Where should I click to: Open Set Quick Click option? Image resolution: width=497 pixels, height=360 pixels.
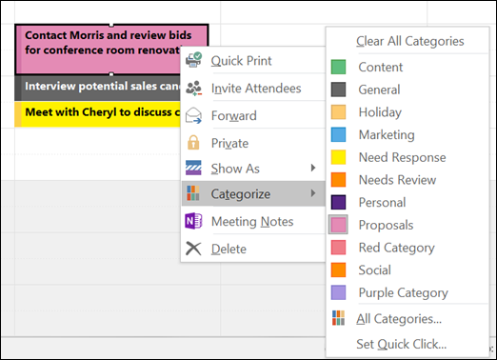(402, 344)
